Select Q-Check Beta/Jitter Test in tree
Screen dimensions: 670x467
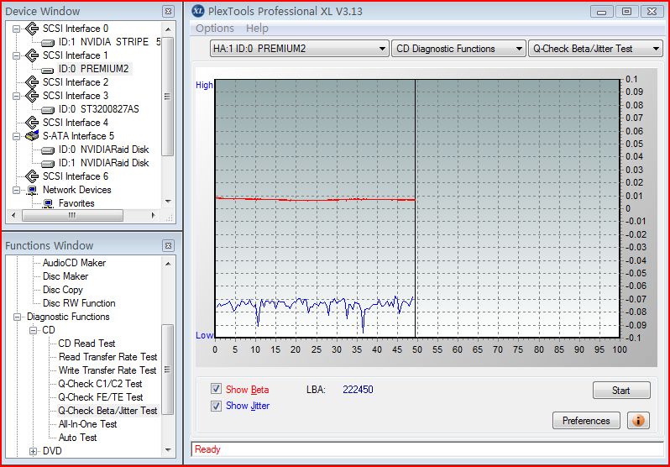pos(108,411)
